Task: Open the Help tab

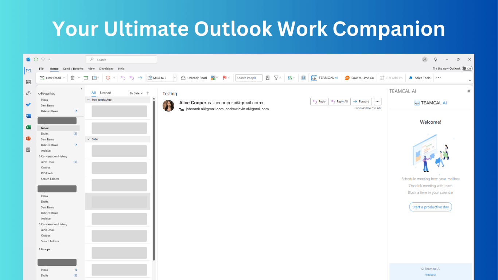Action: pyautogui.click(x=121, y=69)
